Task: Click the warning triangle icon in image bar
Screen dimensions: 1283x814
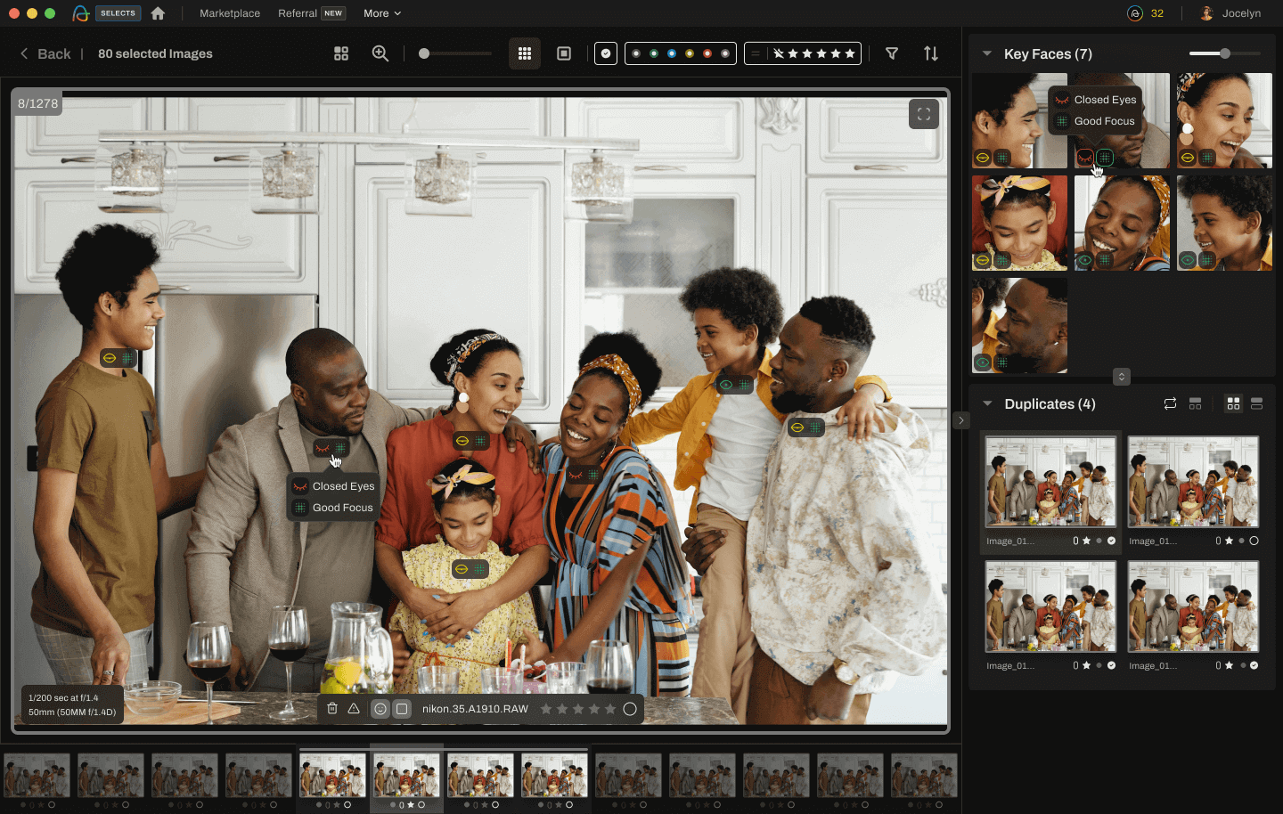Action: click(x=354, y=709)
